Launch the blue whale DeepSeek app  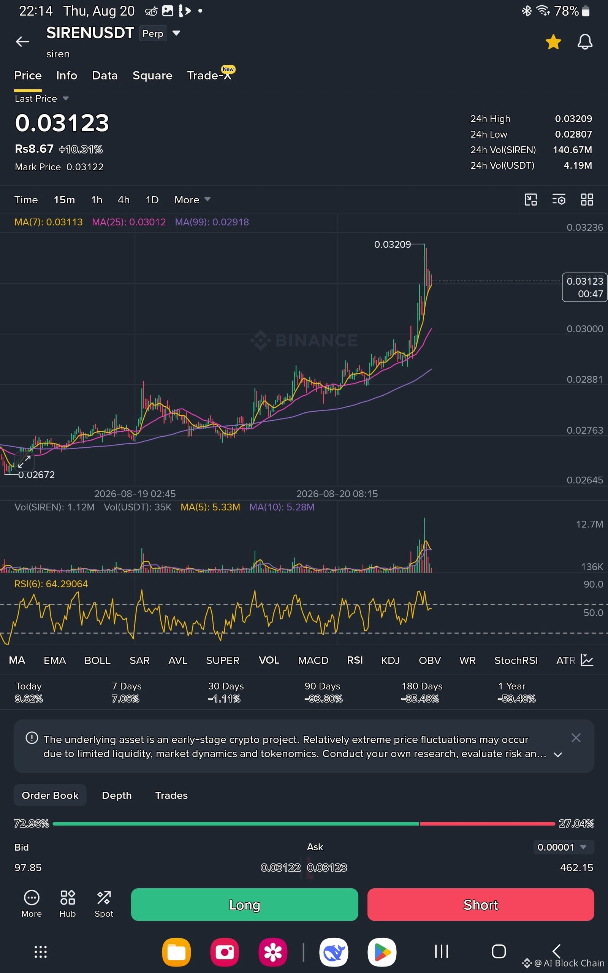click(334, 952)
